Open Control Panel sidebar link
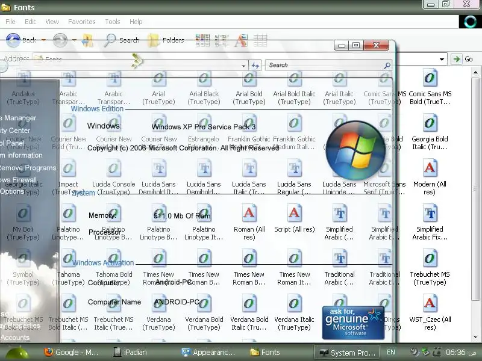 click(x=12, y=143)
